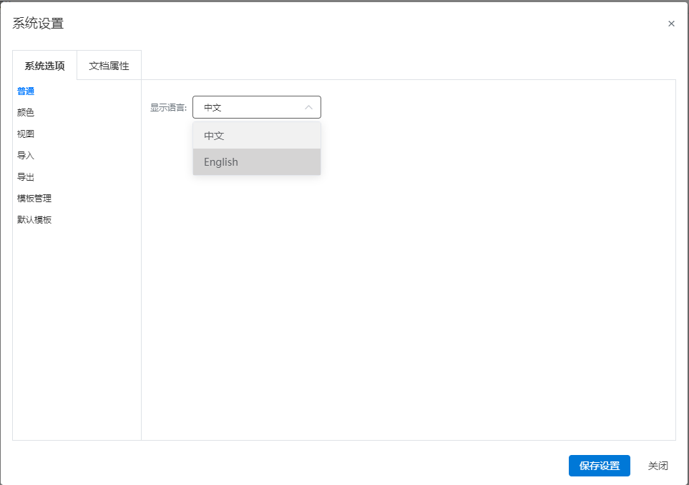Image resolution: width=689 pixels, height=485 pixels.
Task: Click the empty settings content area to dismiss the list
Action: pos(439,285)
